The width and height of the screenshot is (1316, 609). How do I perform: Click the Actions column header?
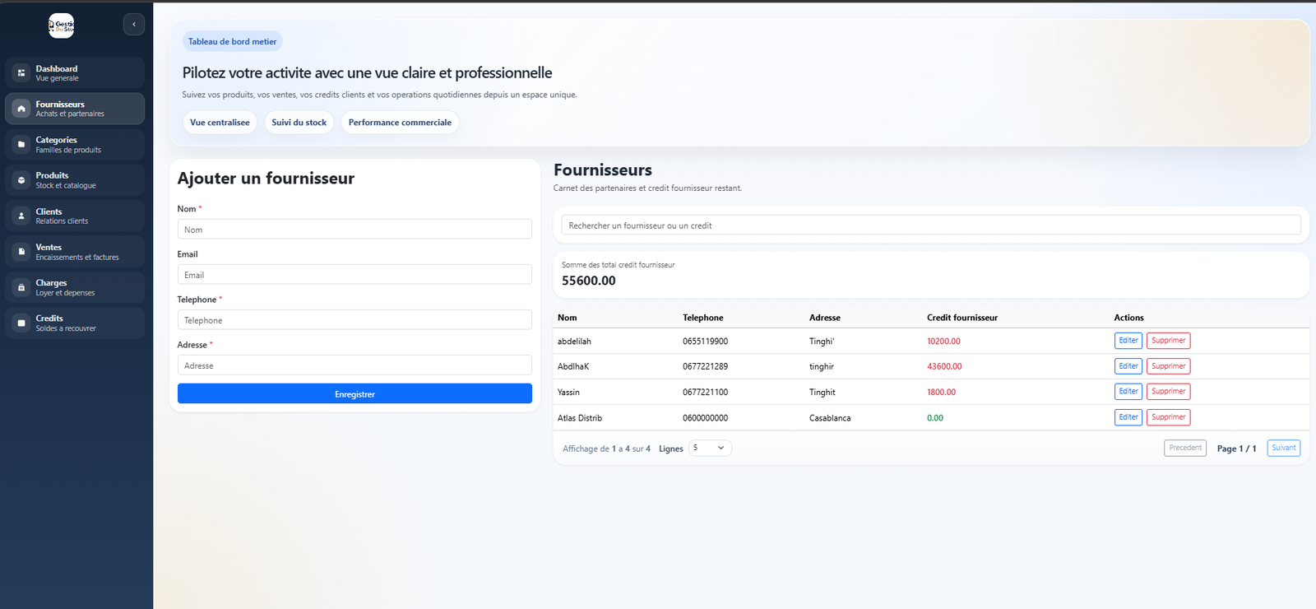(x=1129, y=318)
